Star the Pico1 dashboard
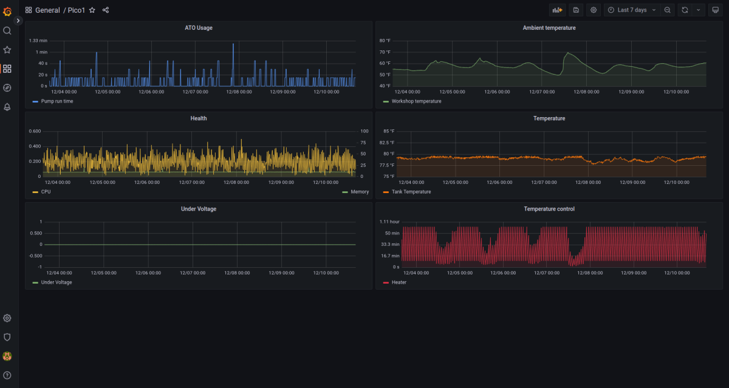This screenshot has width=729, height=388. coord(92,10)
